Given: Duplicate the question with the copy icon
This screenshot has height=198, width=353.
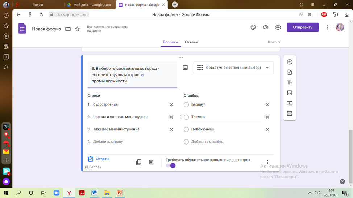Looking at the screenshot, I should pos(139,162).
